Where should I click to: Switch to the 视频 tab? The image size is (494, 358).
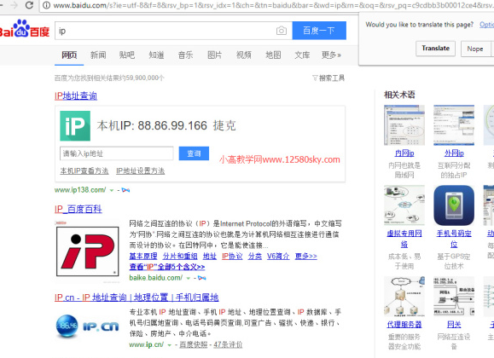click(244, 55)
